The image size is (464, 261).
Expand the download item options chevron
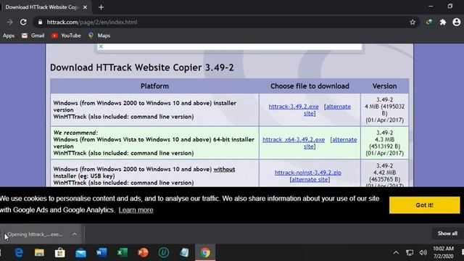point(74,234)
